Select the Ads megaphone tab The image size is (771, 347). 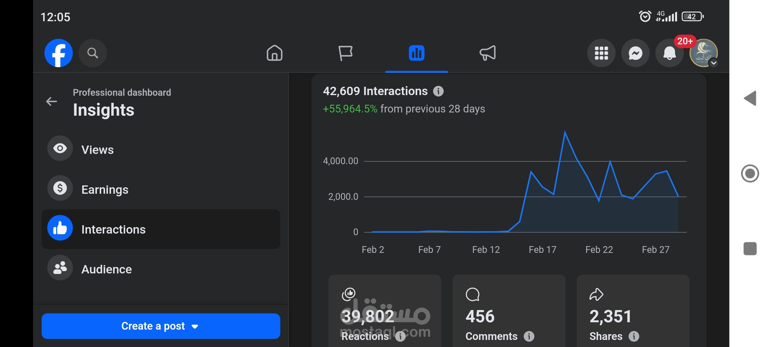[x=488, y=53]
